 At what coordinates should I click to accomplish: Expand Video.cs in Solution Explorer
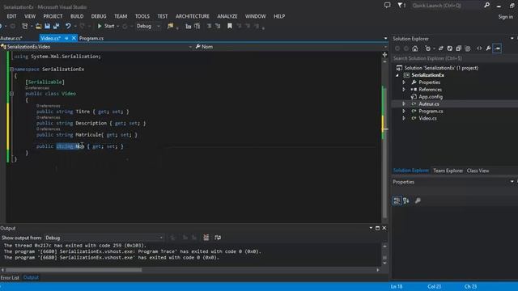coord(404,119)
